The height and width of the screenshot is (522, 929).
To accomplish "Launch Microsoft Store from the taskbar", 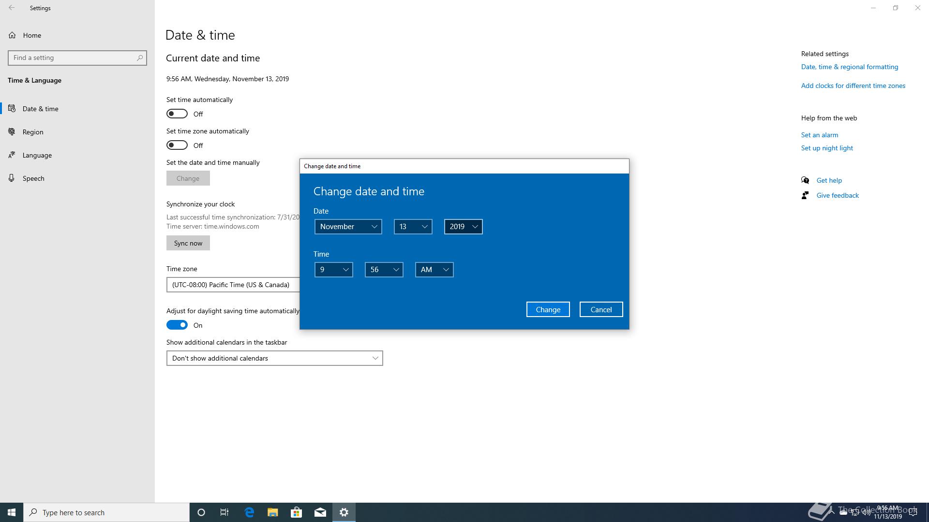I will pos(296,512).
